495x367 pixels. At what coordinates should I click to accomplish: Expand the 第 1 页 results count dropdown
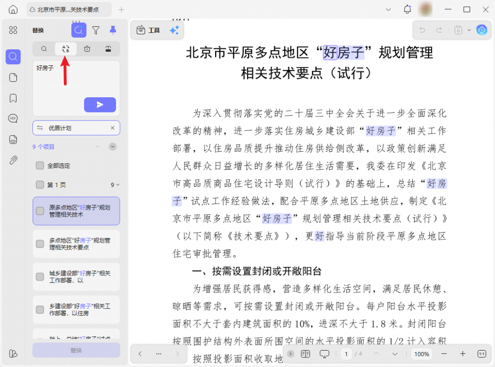[116, 185]
